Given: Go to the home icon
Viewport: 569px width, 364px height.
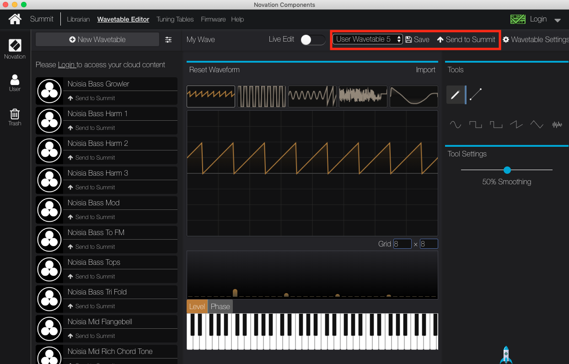Looking at the screenshot, I should 15,19.
